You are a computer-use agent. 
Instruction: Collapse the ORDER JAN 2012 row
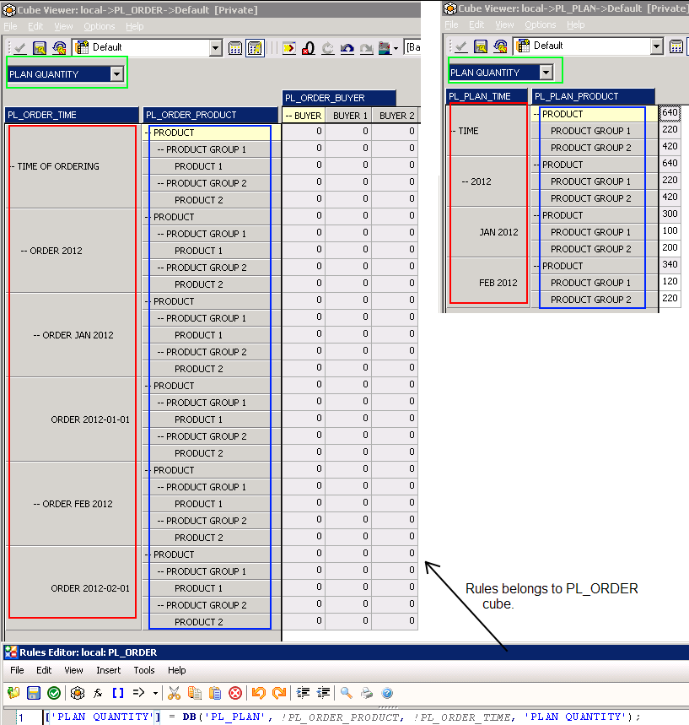(x=36, y=335)
